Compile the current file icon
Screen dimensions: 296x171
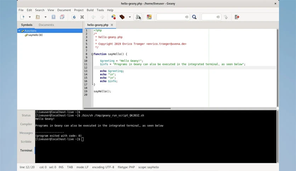point(113,17)
